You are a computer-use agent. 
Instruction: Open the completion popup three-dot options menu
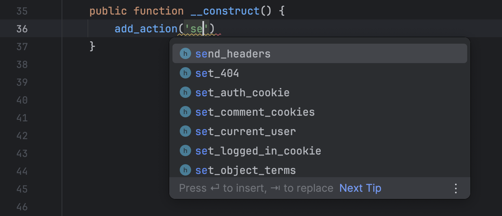(456, 188)
